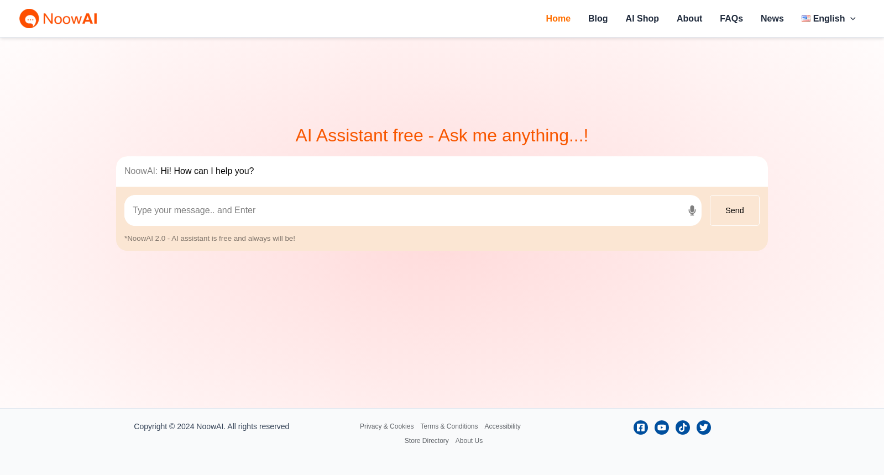884x475 pixels.
Task: Activate the microphone voice input icon
Action: (x=692, y=210)
